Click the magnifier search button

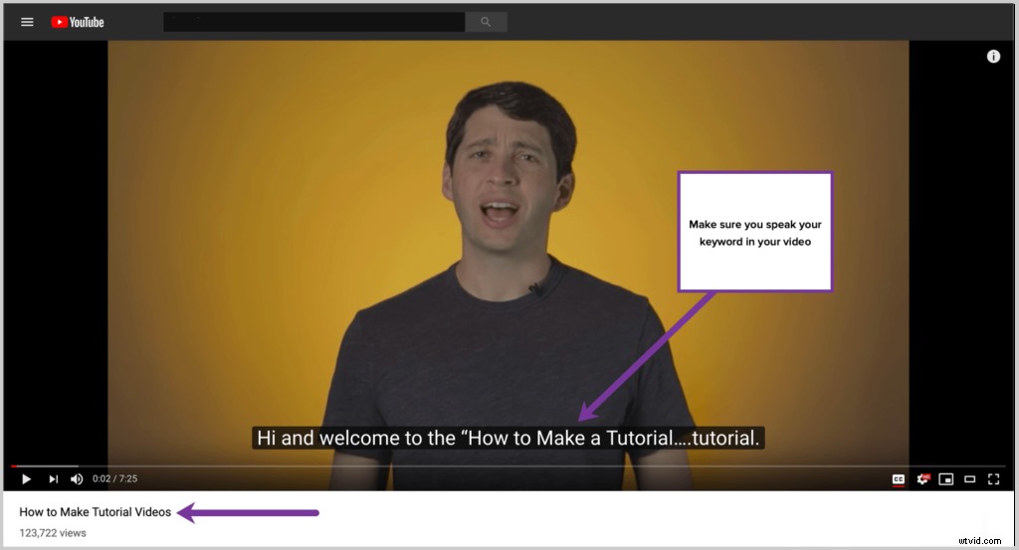(x=486, y=22)
